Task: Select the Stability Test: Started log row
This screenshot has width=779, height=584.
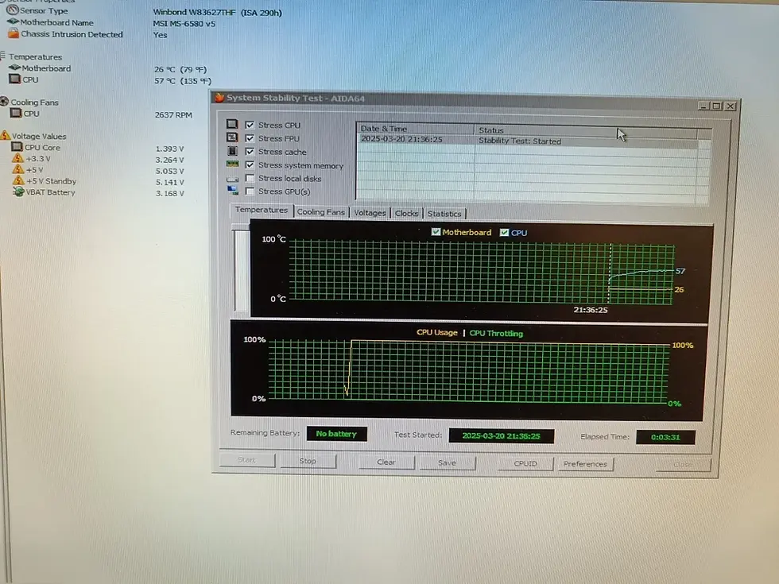Action: (x=527, y=140)
